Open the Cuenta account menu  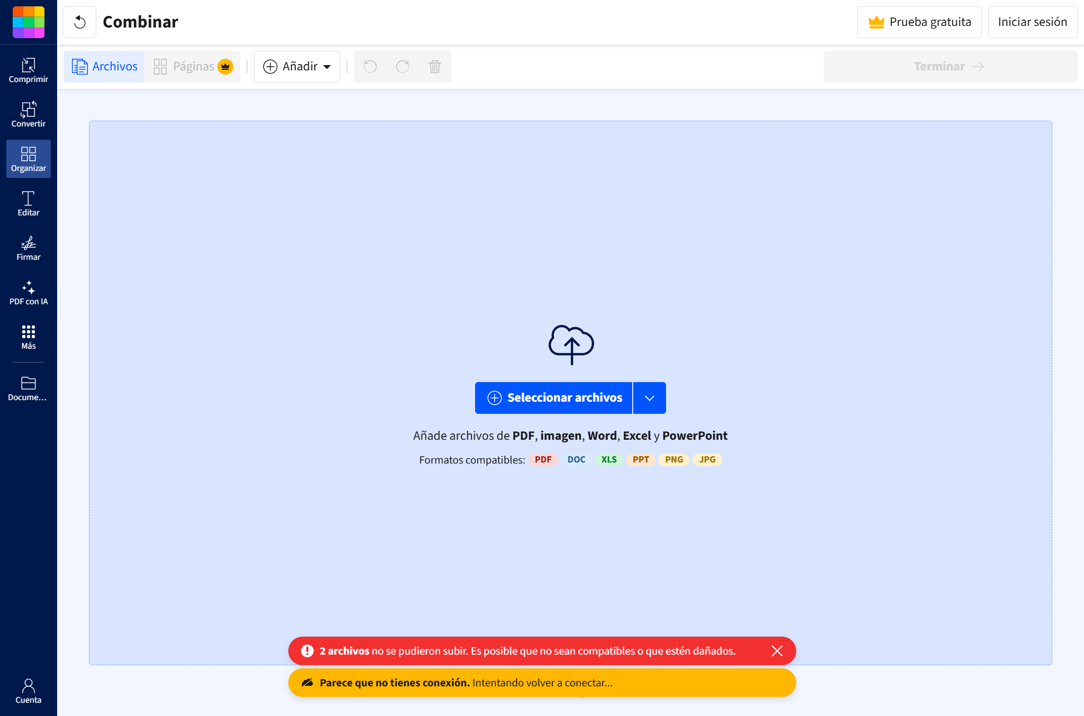point(29,691)
